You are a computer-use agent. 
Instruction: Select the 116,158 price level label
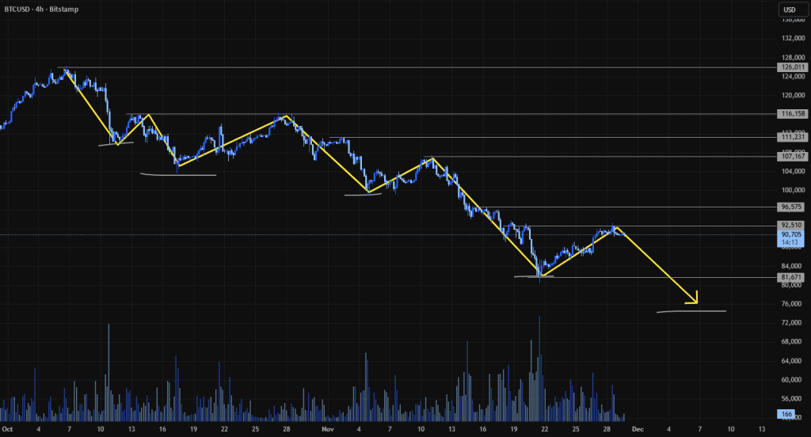pyautogui.click(x=793, y=114)
